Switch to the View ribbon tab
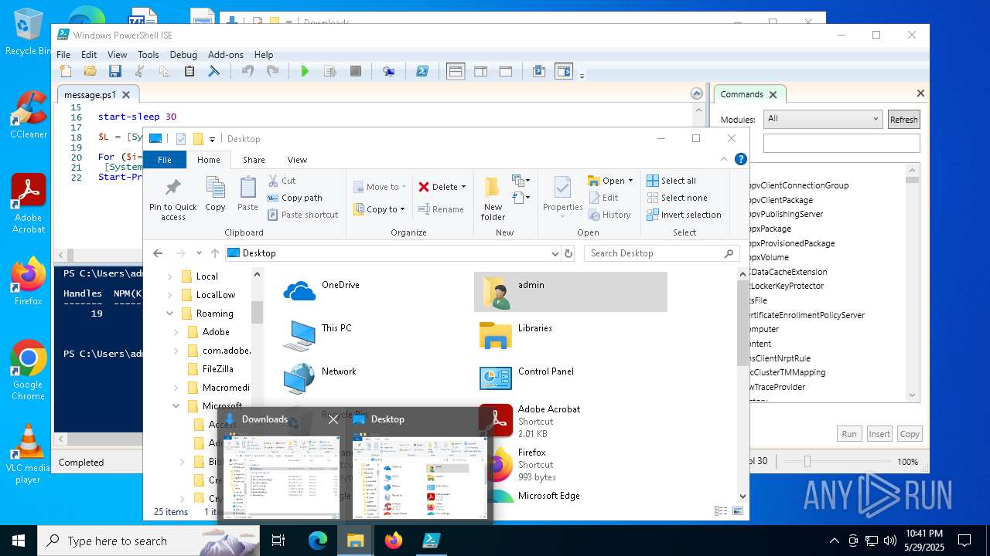This screenshot has width=990, height=556. (x=298, y=160)
